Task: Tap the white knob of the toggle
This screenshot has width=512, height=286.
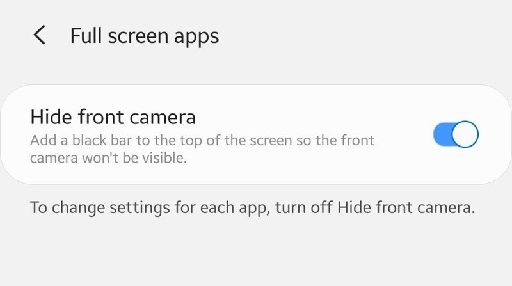Action: click(465, 134)
